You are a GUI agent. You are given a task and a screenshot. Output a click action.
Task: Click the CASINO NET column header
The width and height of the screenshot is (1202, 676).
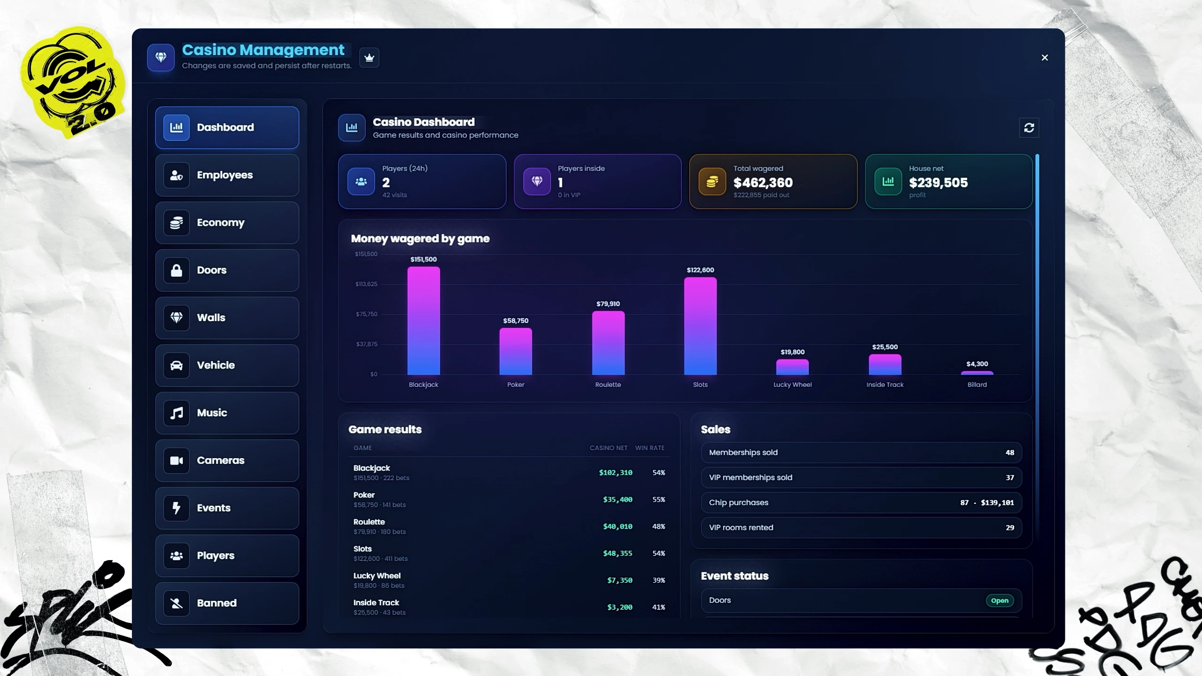[x=609, y=448]
